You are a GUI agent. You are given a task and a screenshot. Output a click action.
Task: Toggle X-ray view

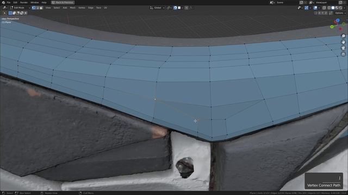(324, 8)
